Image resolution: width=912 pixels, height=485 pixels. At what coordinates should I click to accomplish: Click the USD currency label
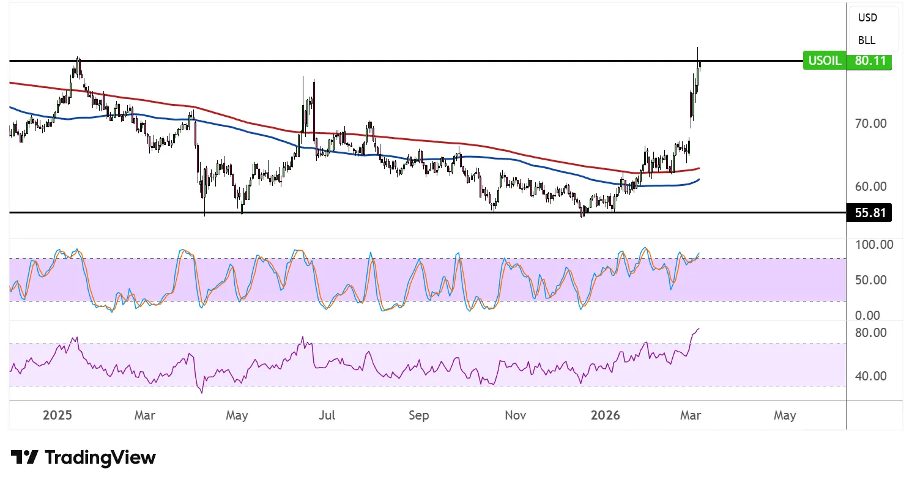(867, 18)
